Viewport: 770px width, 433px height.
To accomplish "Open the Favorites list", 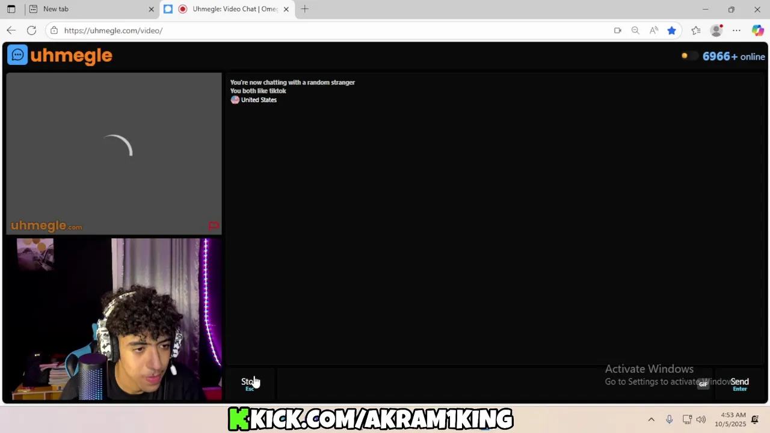I will tap(696, 30).
